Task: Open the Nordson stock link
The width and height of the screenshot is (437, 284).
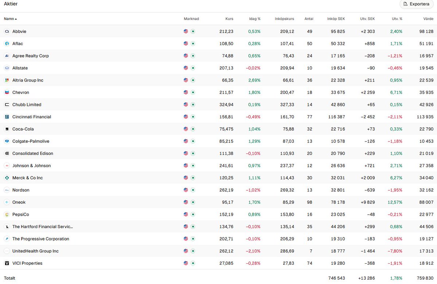Action: [21, 190]
